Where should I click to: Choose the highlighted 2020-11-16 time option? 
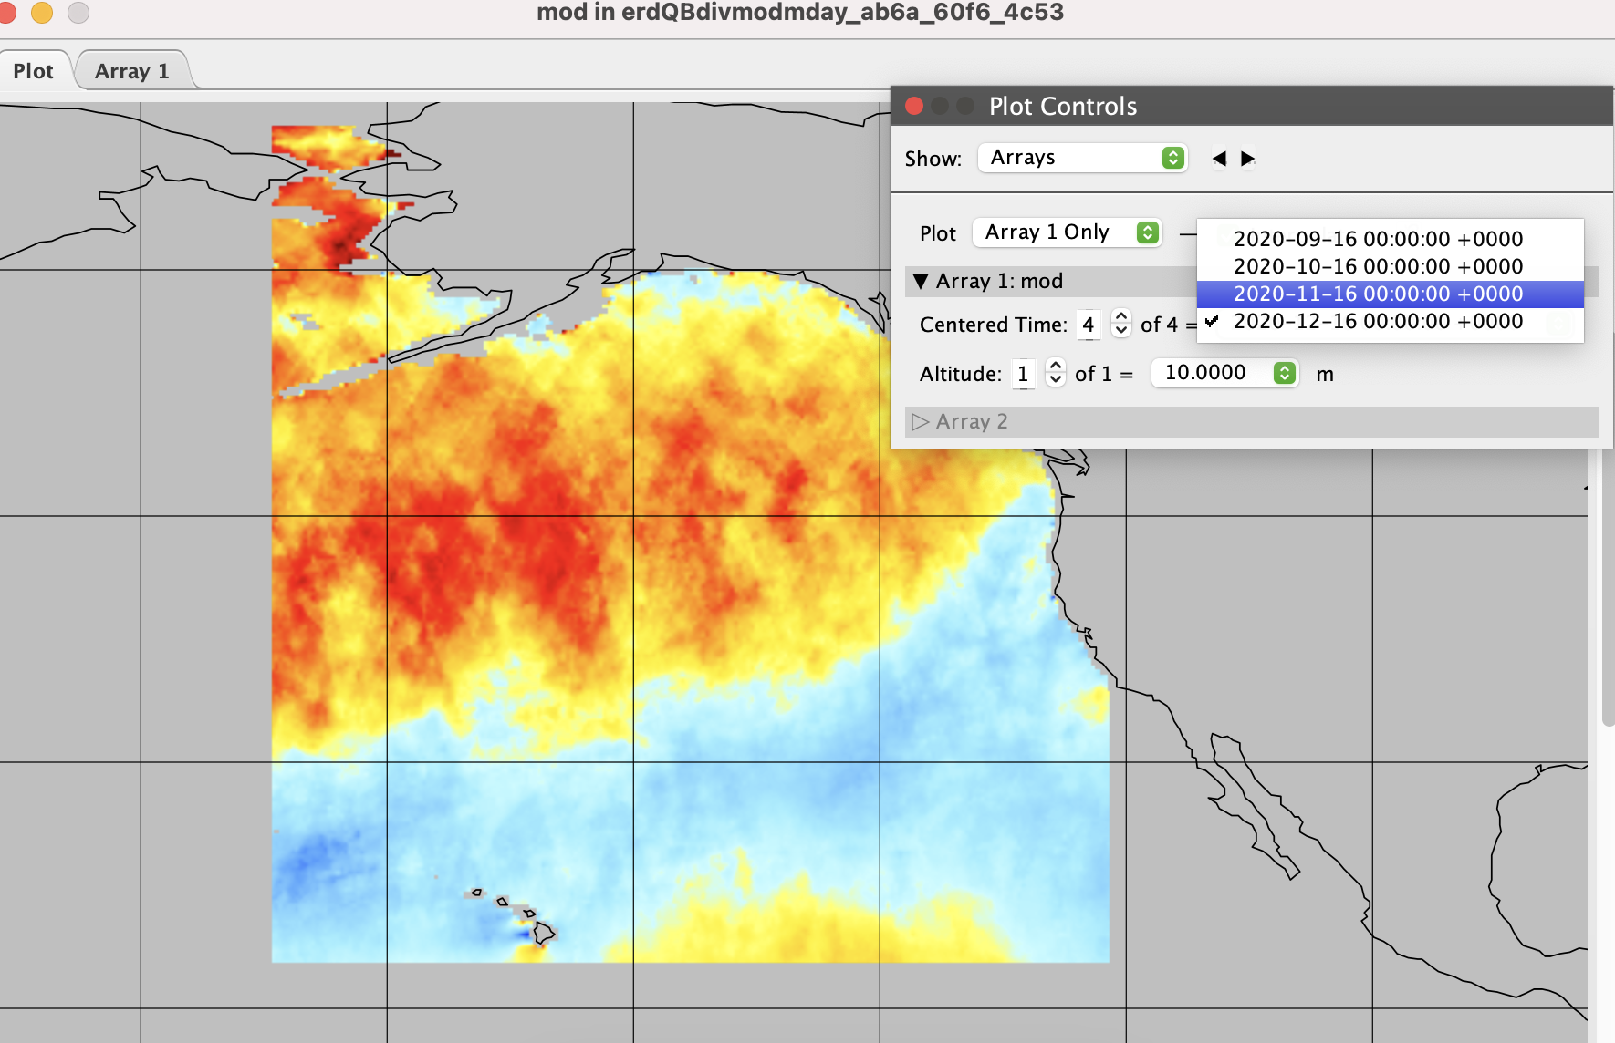pos(1378,294)
